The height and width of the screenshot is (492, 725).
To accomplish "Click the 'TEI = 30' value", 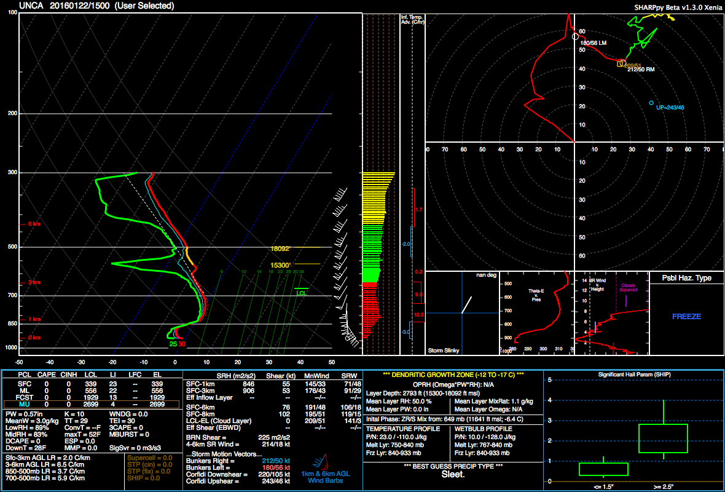I will pyautogui.click(x=122, y=421).
